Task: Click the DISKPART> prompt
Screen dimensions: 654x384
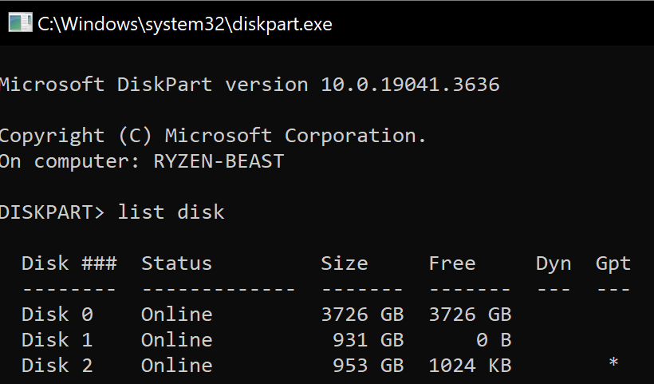Action: pos(53,212)
